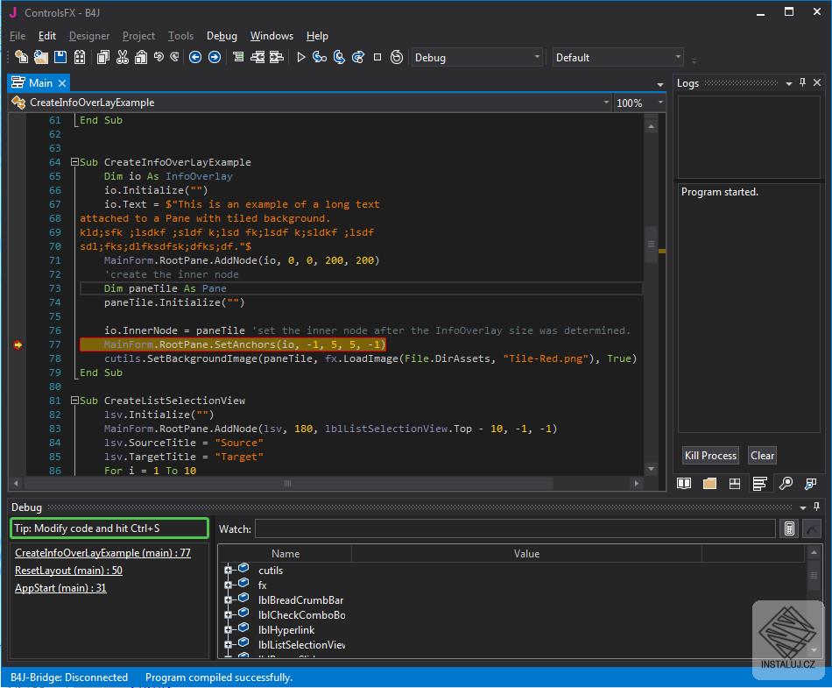Click the Cut scissors icon
Viewport: 832px width, 688px height.
click(x=122, y=58)
